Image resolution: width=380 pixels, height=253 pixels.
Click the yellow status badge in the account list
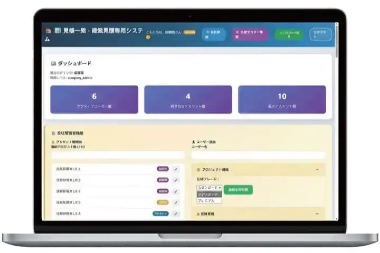click(163, 202)
